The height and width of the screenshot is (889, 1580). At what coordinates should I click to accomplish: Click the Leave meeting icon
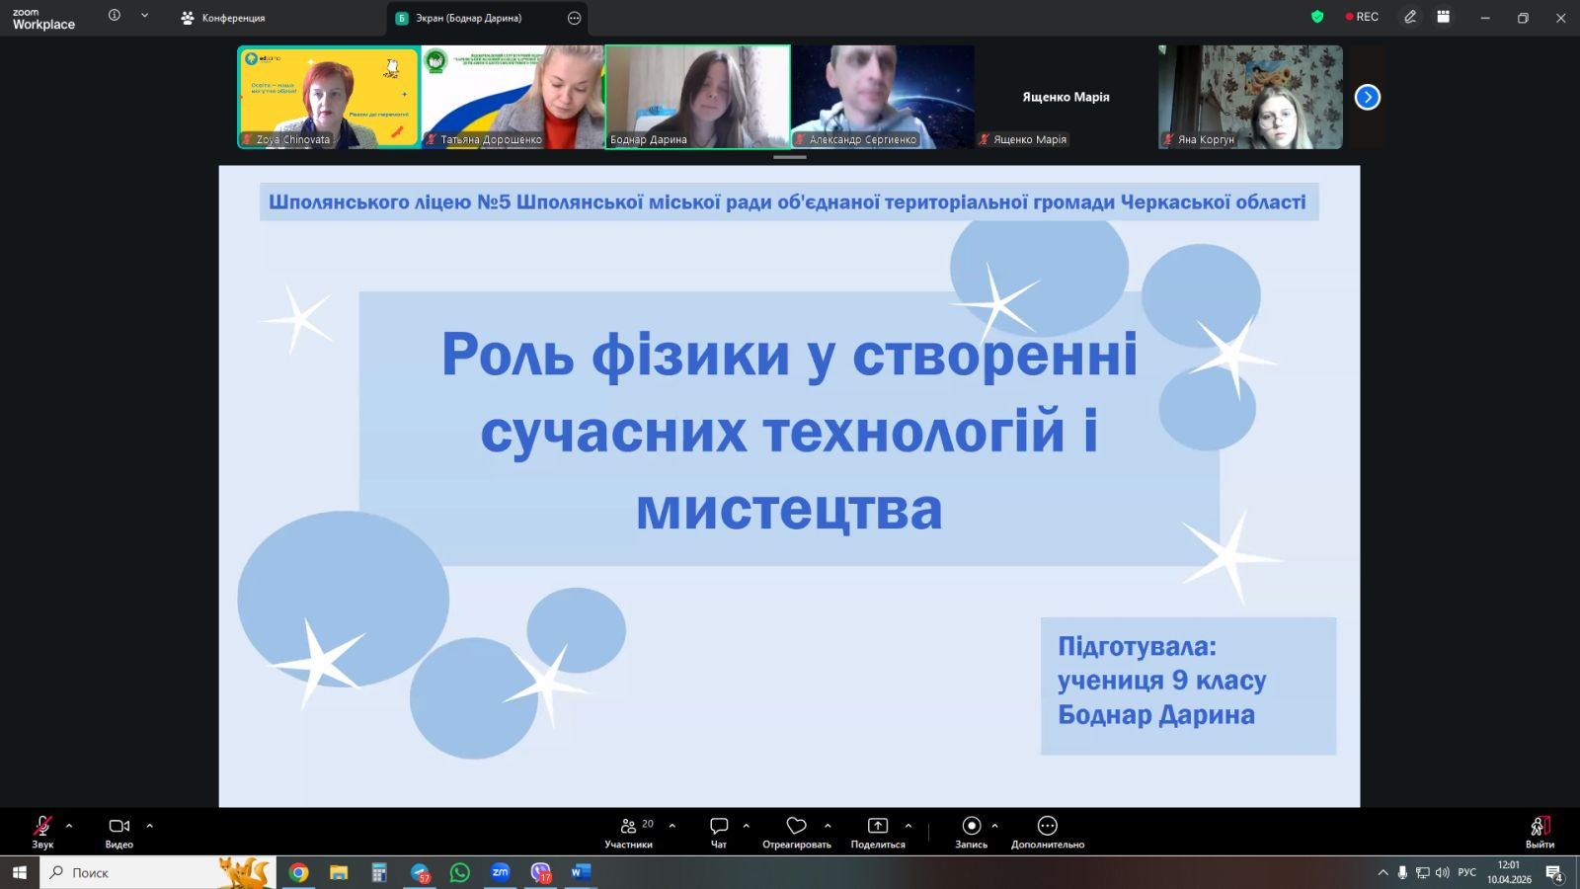pos(1540,827)
